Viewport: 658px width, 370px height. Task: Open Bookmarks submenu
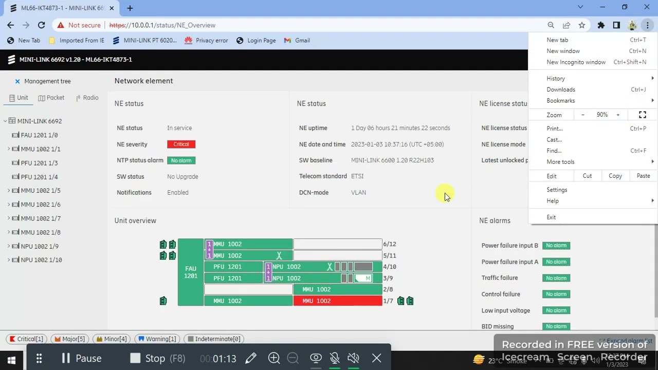tap(593, 101)
